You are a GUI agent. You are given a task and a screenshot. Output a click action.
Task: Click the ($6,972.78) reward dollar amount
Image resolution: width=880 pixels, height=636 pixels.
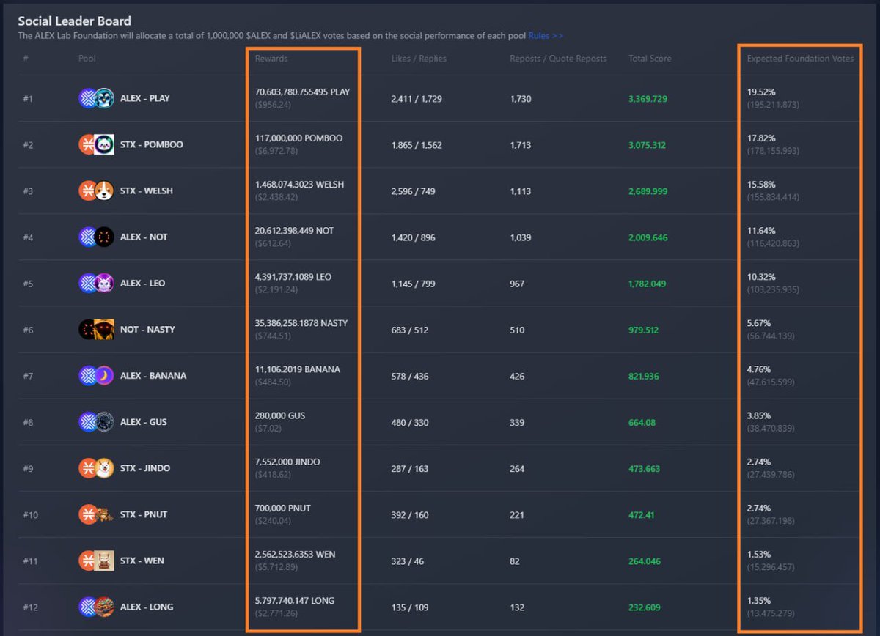coord(276,150)
